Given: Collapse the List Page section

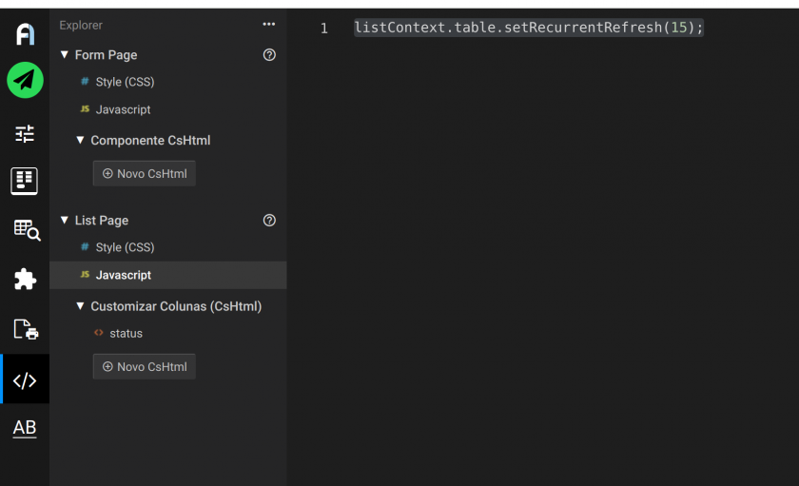Looking at the screenshot, I should coord(65,221).
